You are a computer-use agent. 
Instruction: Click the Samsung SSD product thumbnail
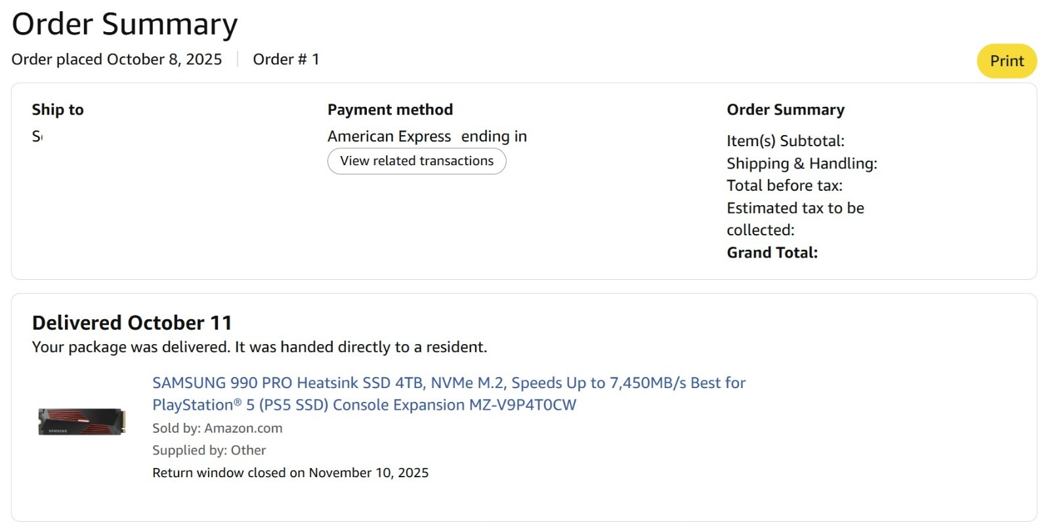click(x=82, y=421)
